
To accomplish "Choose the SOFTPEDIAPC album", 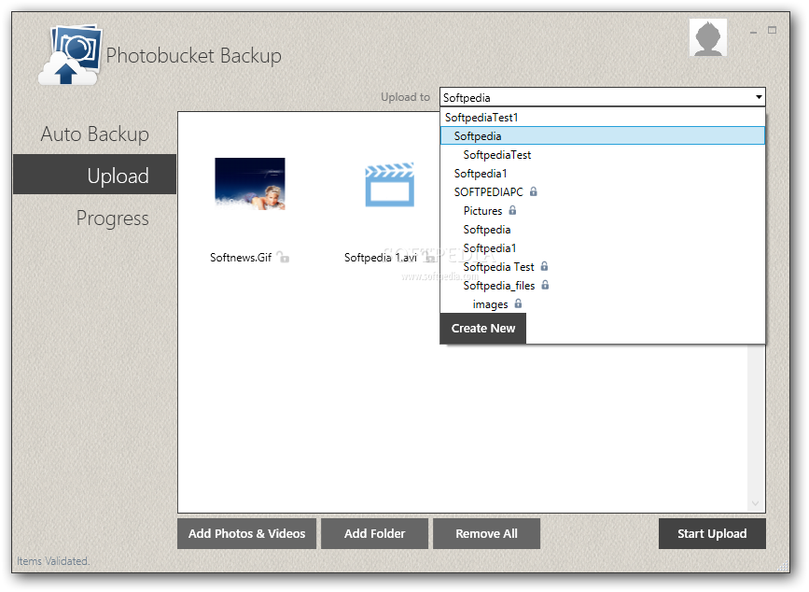I will click(x=602, y=192).
